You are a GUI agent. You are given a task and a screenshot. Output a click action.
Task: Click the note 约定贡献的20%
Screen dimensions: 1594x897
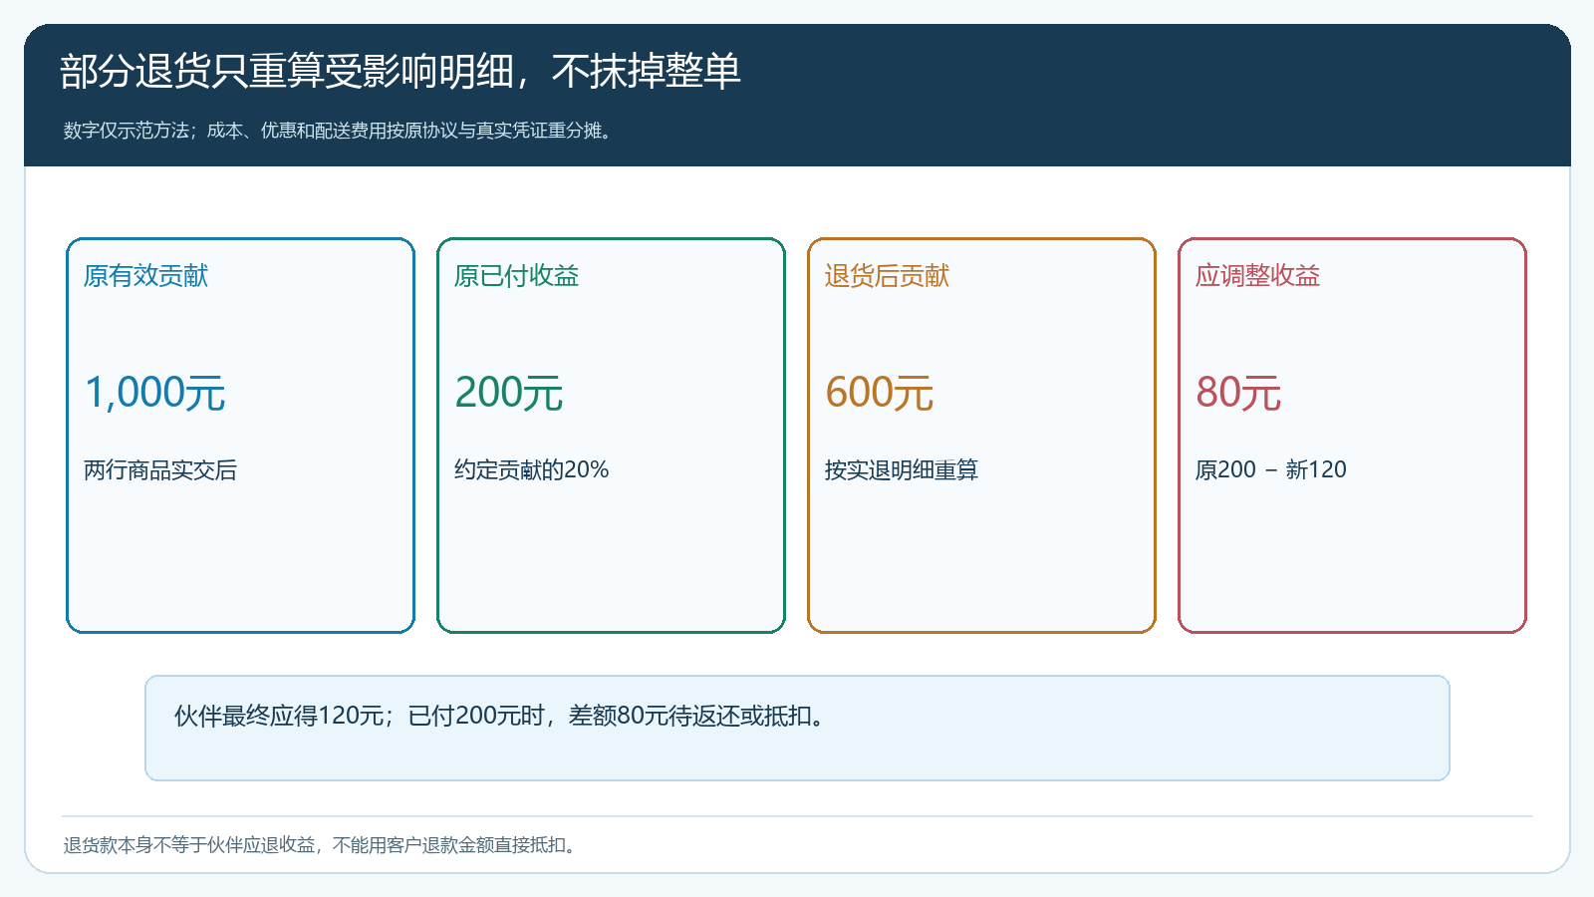[x=531, y=469]
